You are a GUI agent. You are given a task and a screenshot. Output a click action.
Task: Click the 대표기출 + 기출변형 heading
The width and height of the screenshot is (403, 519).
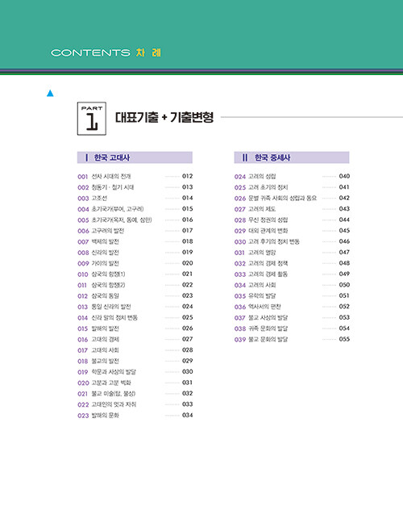[x=164, y=118]
